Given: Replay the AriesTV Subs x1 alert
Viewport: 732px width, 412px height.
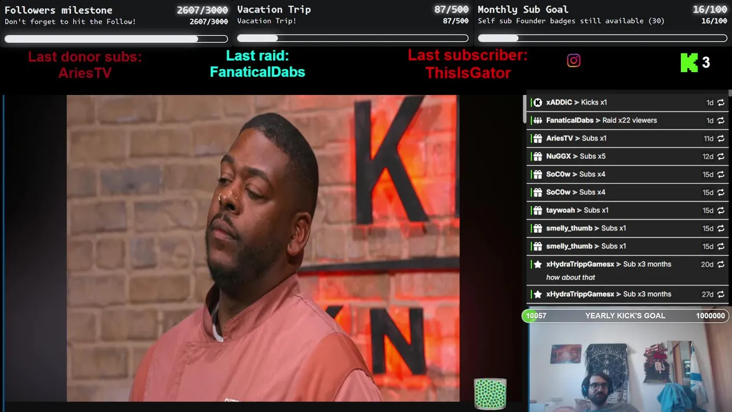Looking at the screenshot, I should [x=721, y=138].
